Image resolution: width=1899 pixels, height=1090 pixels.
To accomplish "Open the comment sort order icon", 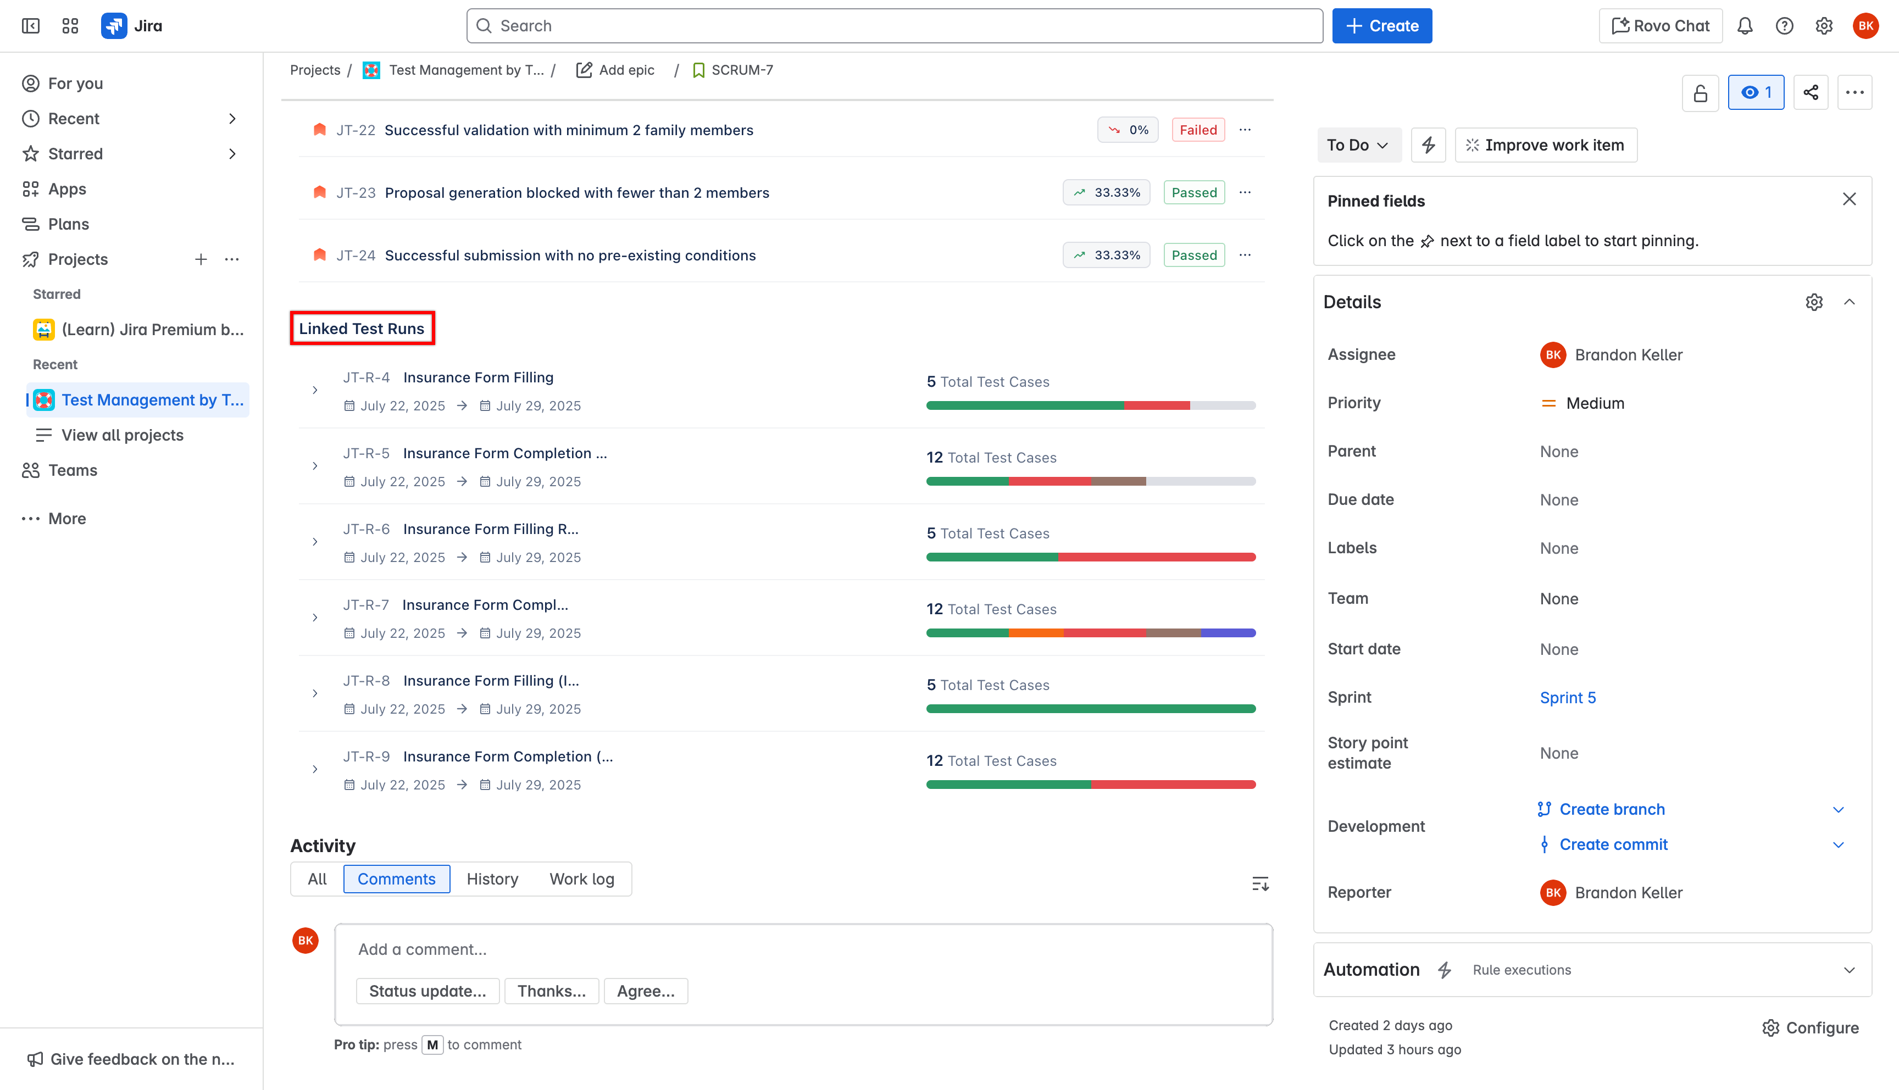I will tap(1260, 884).
